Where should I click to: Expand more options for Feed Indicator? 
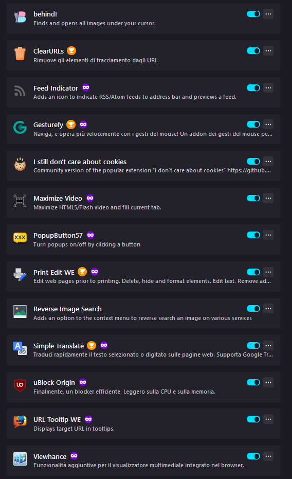[268, 88]
